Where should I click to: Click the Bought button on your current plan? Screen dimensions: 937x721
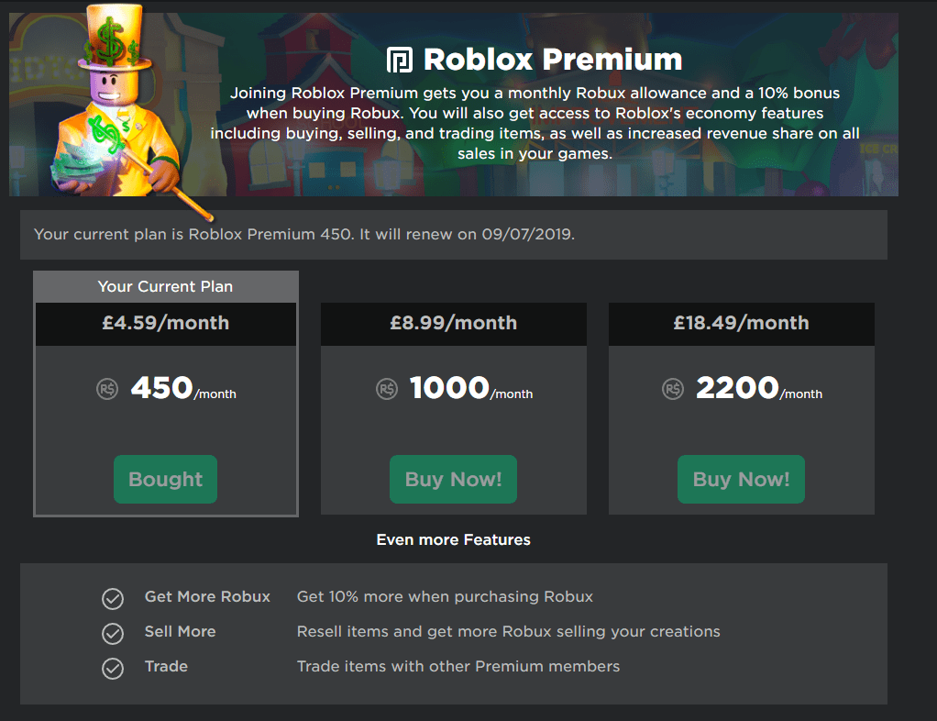point(165,479)
